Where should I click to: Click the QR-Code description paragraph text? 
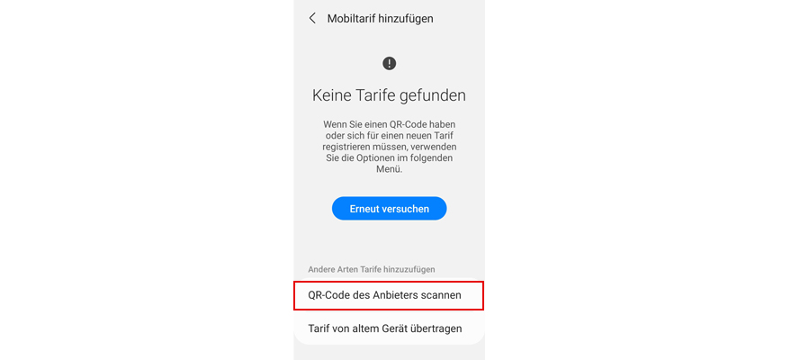coord(389,147)
